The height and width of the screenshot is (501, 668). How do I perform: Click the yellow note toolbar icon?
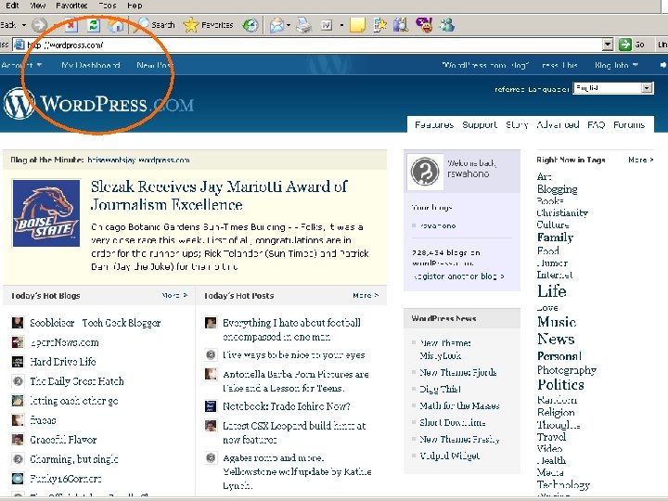tap(357, 25)
